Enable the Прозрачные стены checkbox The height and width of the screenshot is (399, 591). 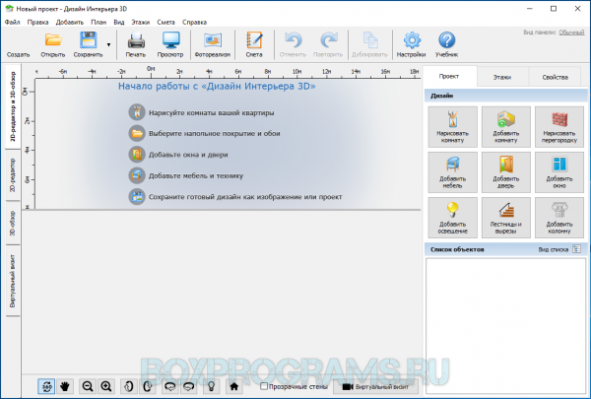[264, 386]
